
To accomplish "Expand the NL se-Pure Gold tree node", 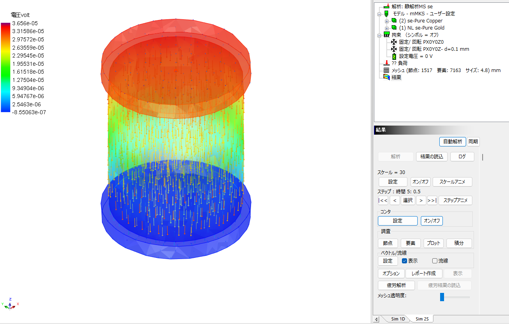I will 387,28.
